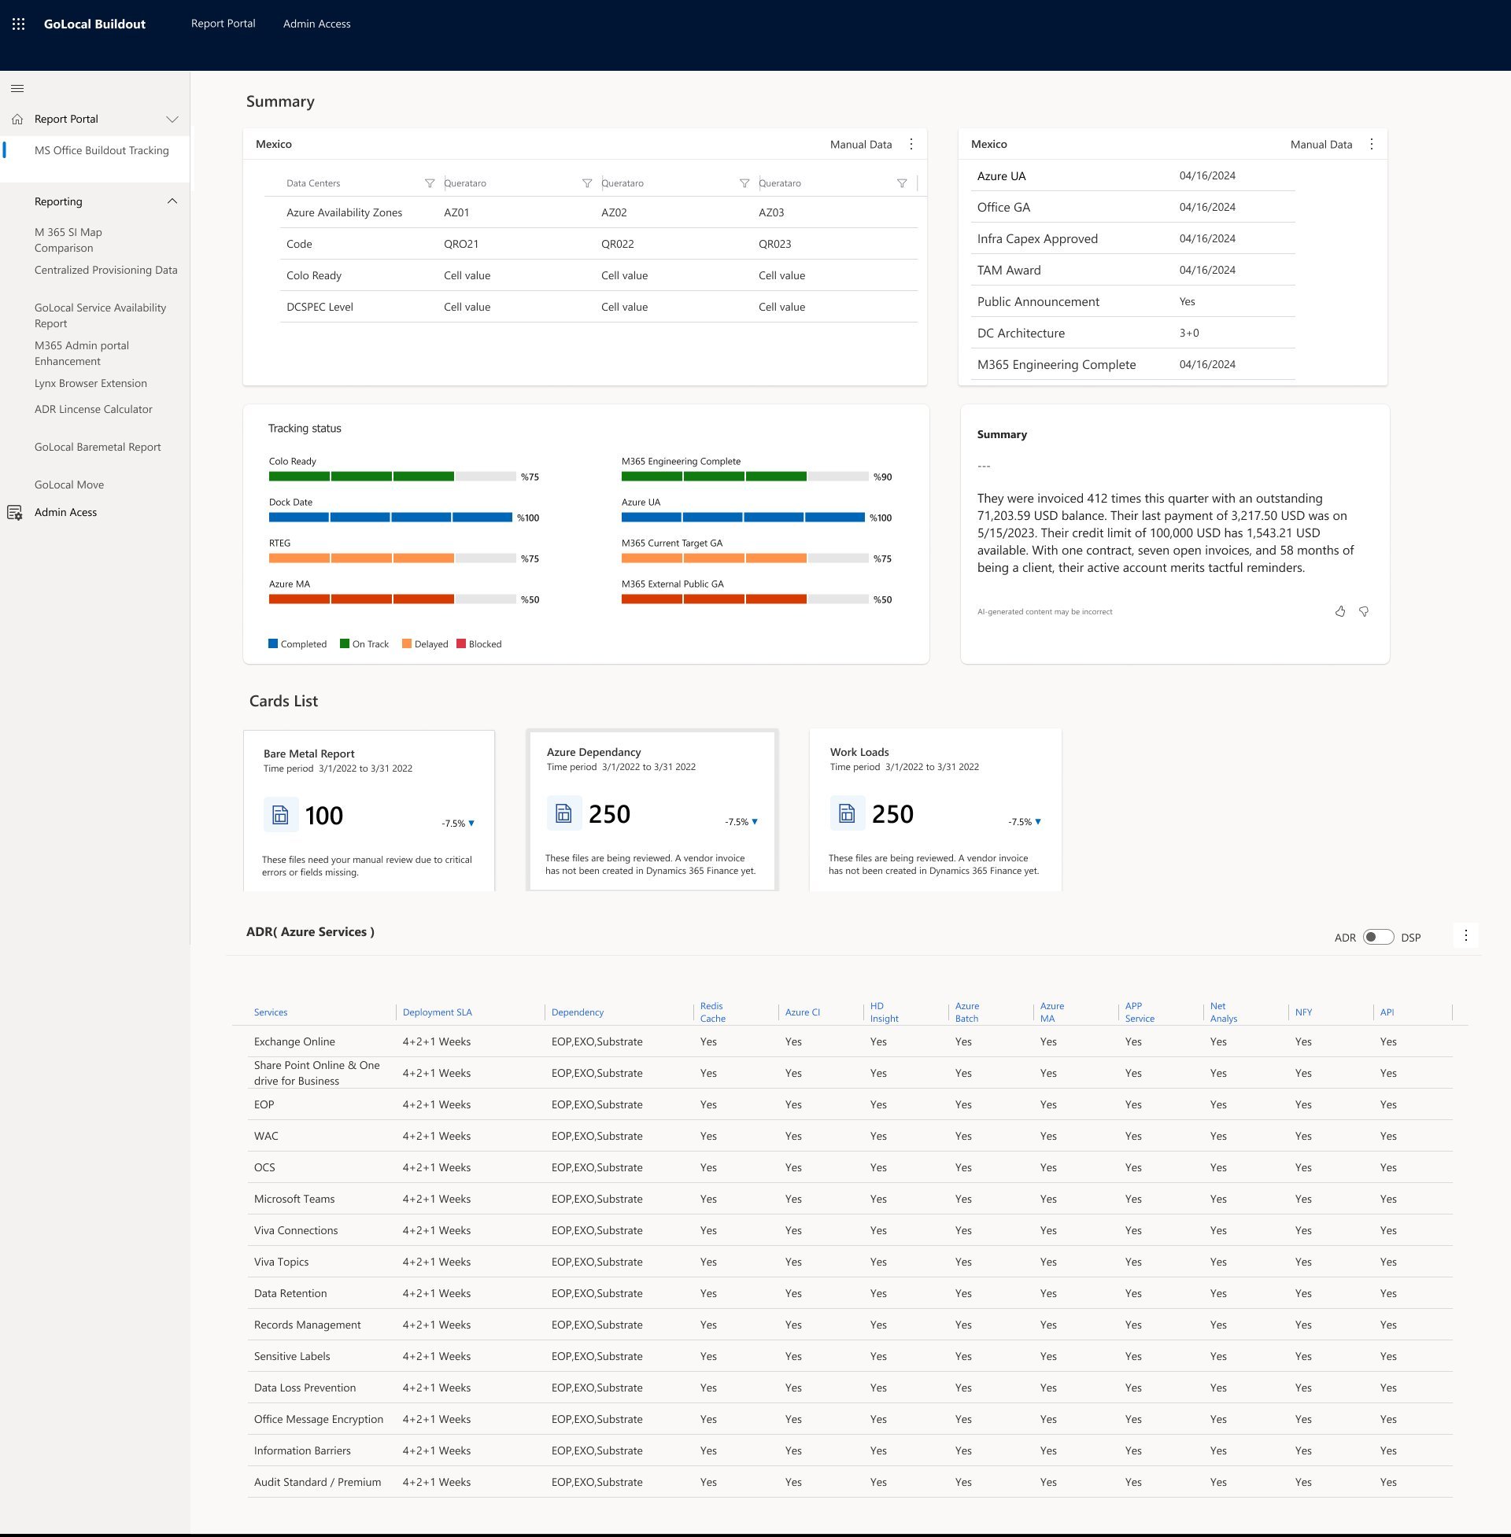Select Report Portal in top navigation
This screenshot has height=1537, width=1511.
tap(223, 24)
